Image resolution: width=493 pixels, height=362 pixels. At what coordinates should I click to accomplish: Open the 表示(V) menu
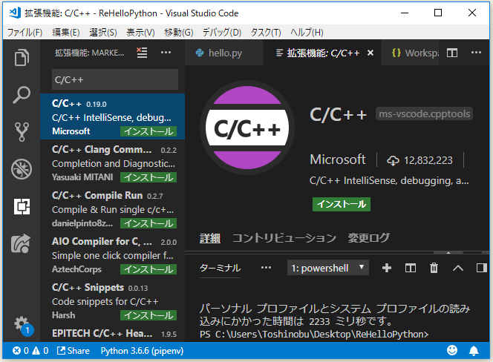140,33
